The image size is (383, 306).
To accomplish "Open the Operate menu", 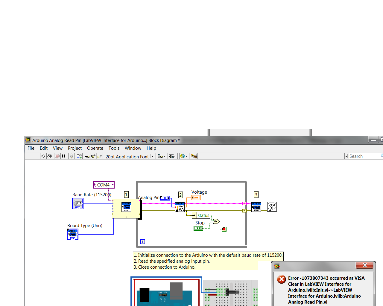I will [95, 148].
